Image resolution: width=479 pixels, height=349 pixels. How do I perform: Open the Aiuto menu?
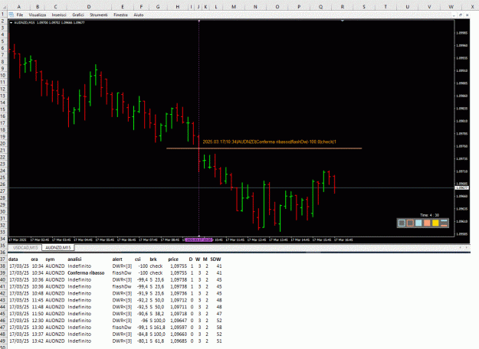(x=139, y=15)
